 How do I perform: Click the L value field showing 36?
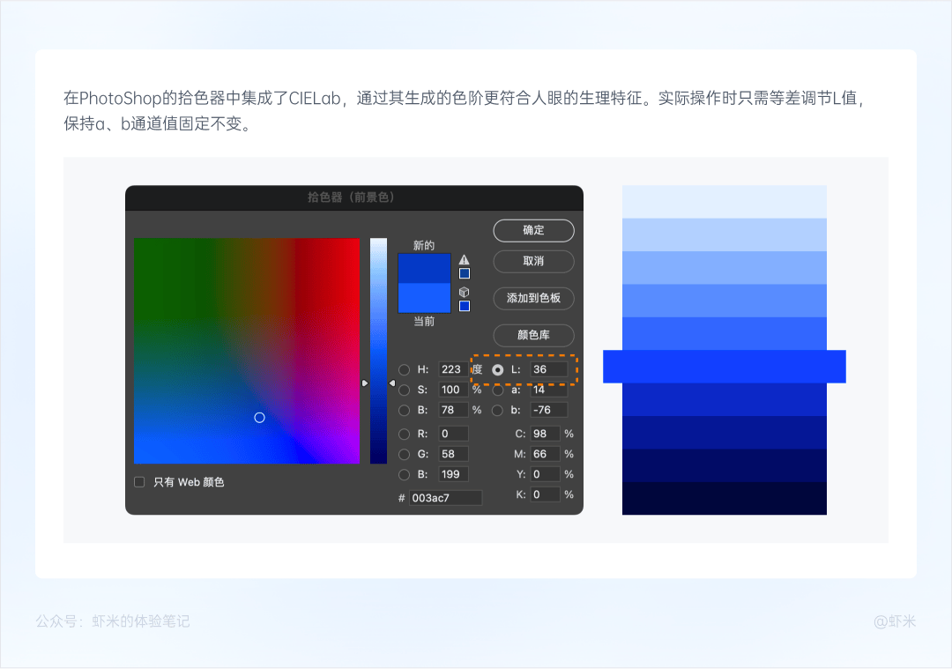(x=549, y=369)
